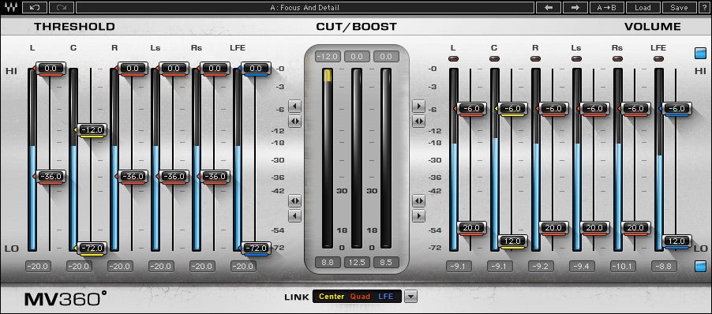Toggle the L channel volume indicator light
Viewport: 712px width, 314px height.
pos(453,58)
